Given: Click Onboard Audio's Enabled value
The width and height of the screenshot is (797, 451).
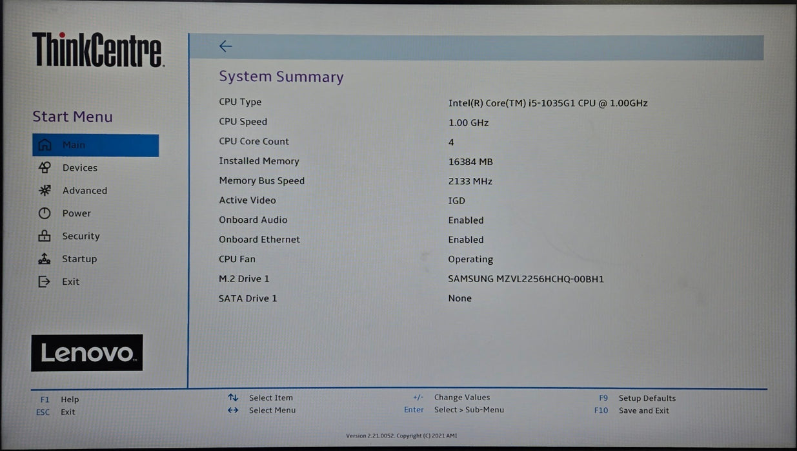Looking at the screenshot, I should pyautogui.click(x=466, y=220).
